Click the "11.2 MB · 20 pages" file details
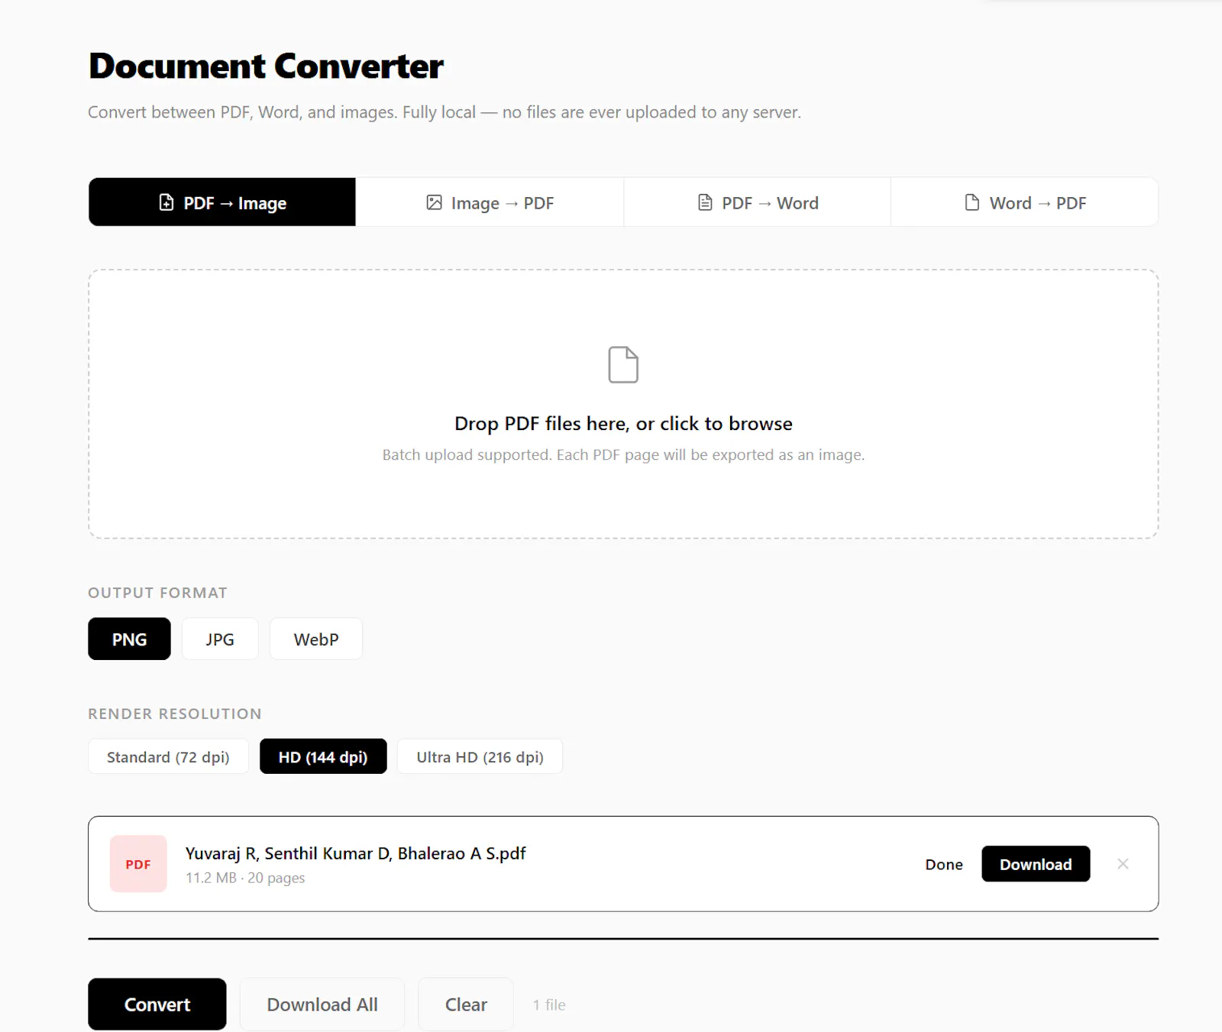 pyautogui.click(x=245, y=878)
